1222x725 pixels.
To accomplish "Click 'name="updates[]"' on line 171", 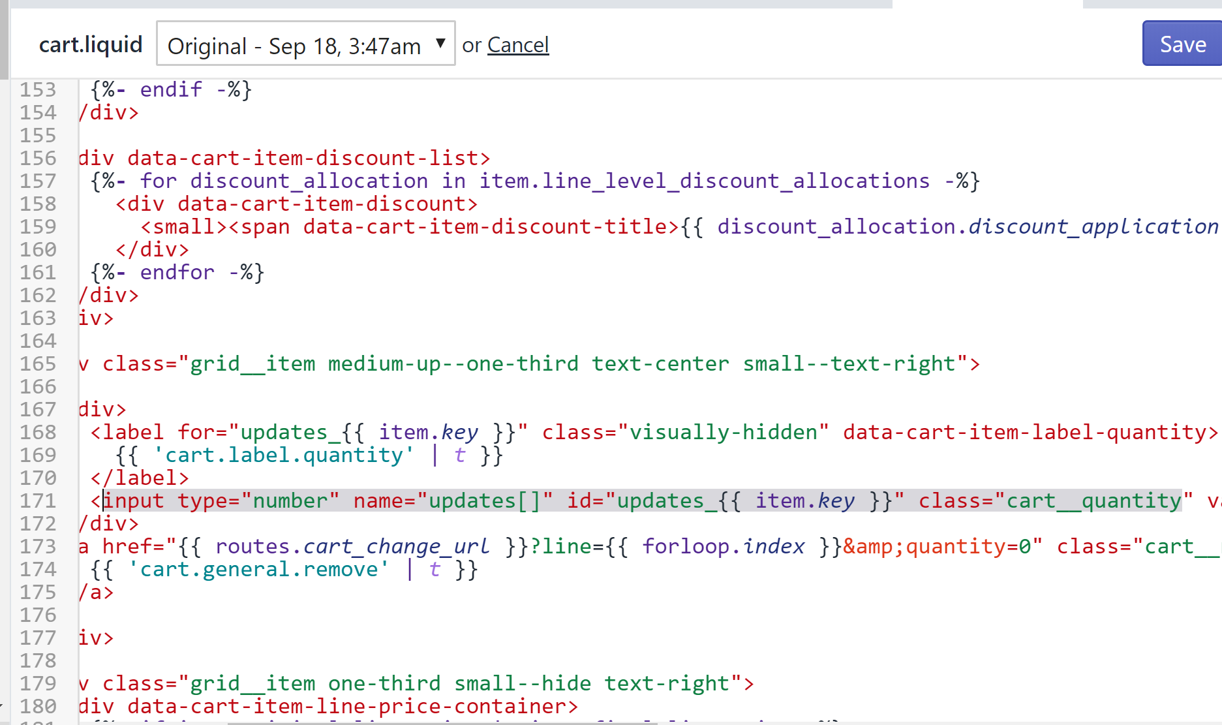I will coord(453,501).
